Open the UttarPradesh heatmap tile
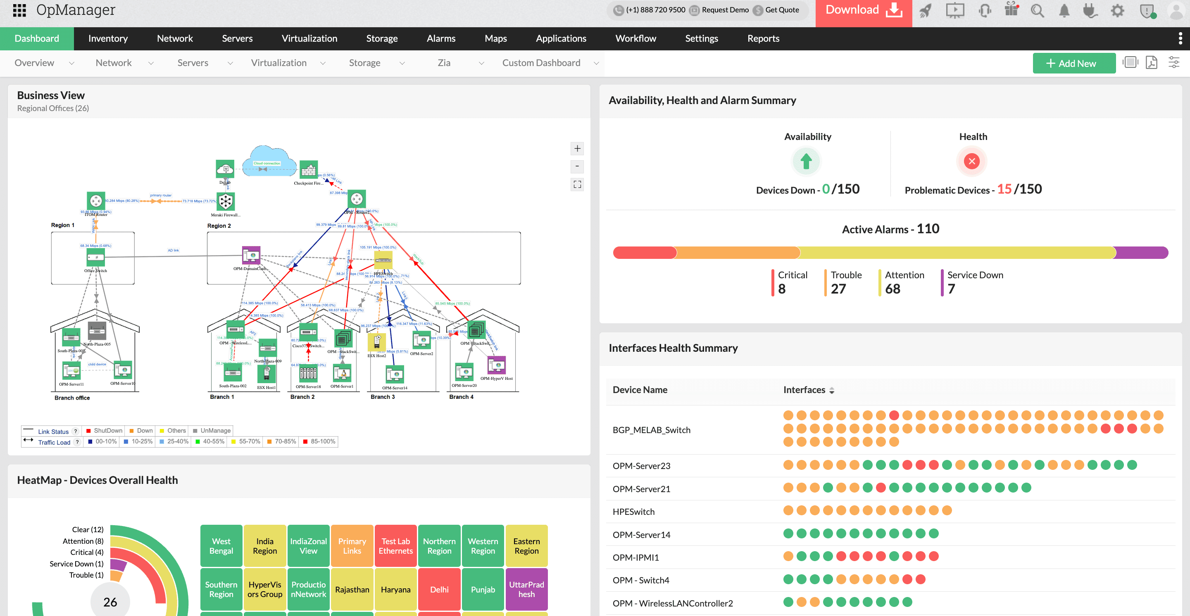This screenshot has height=616, width=1190. point(526,589)
